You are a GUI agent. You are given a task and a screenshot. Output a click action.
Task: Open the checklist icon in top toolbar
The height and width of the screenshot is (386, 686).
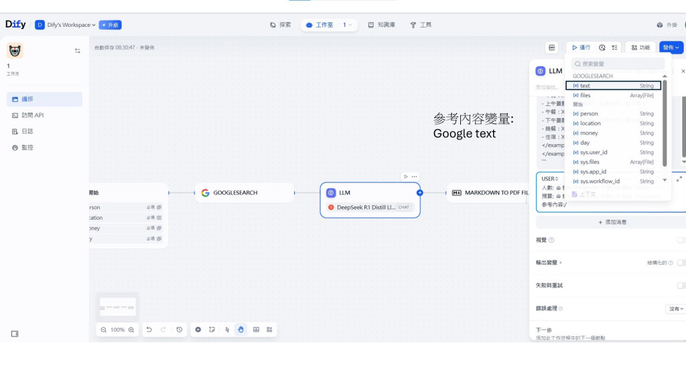point(615,48)
